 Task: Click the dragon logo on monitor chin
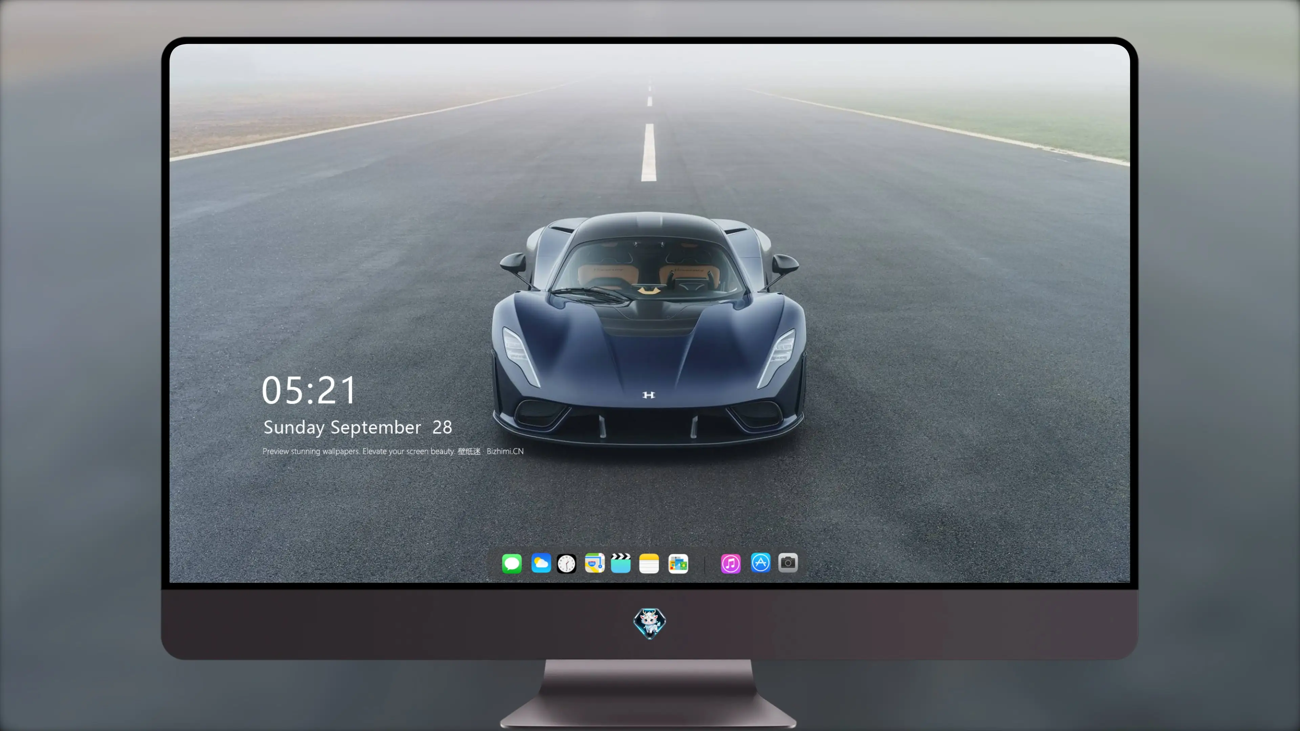tap(650, 623)
